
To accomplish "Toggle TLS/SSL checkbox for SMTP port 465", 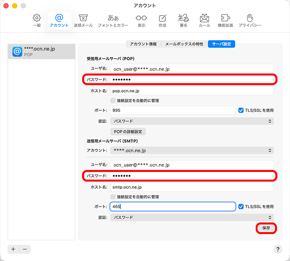I will (x=241, y=207).
